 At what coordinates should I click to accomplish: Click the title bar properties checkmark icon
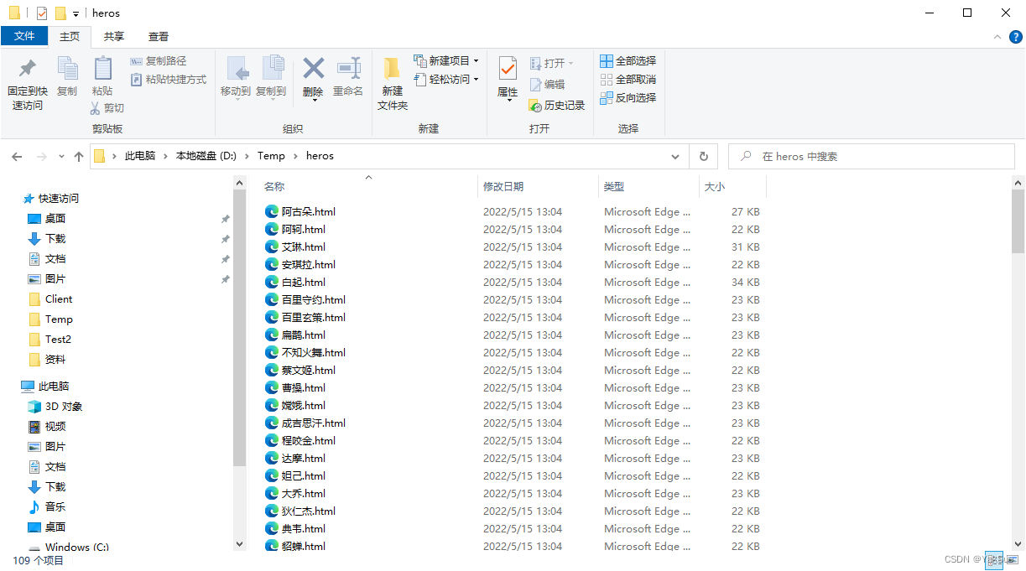tap(42, 13)
